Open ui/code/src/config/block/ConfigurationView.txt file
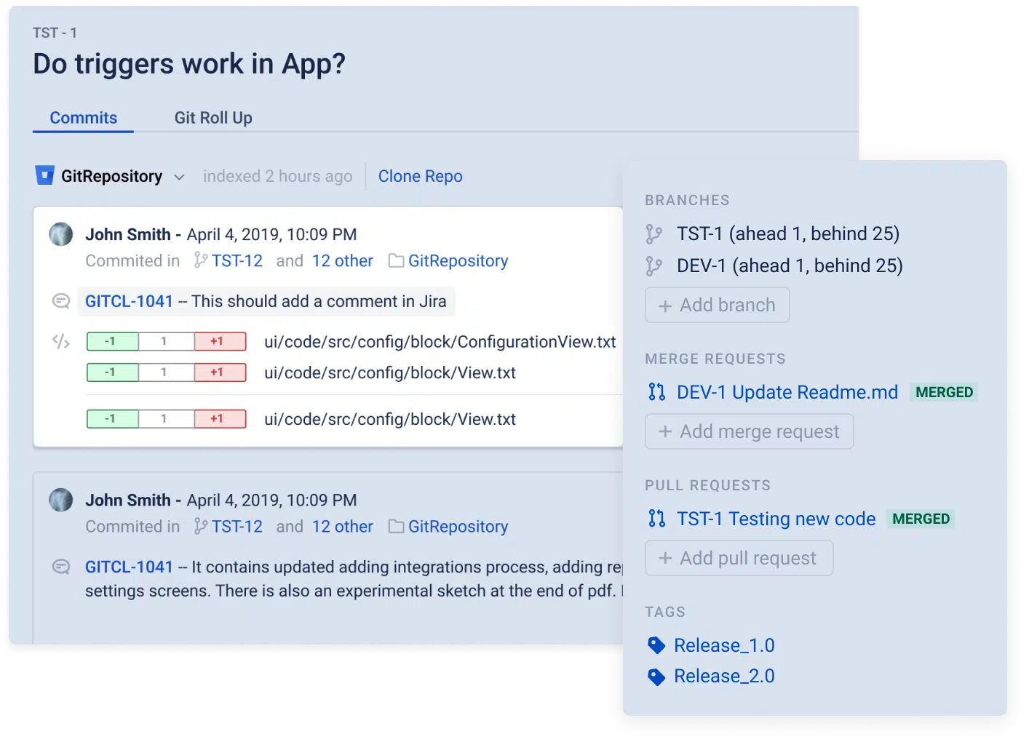Image resolution: width=1029 pixels, height=742 pixels. coord(440,342)
